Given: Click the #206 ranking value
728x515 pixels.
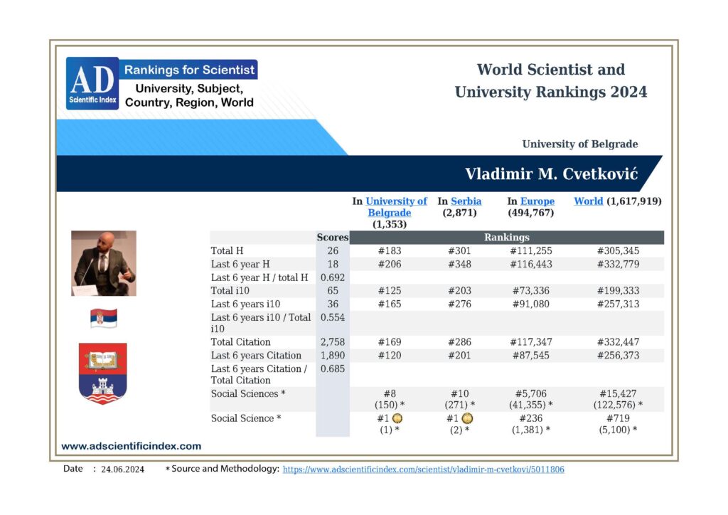Looking at the screenshot, I should coord(390,264).
